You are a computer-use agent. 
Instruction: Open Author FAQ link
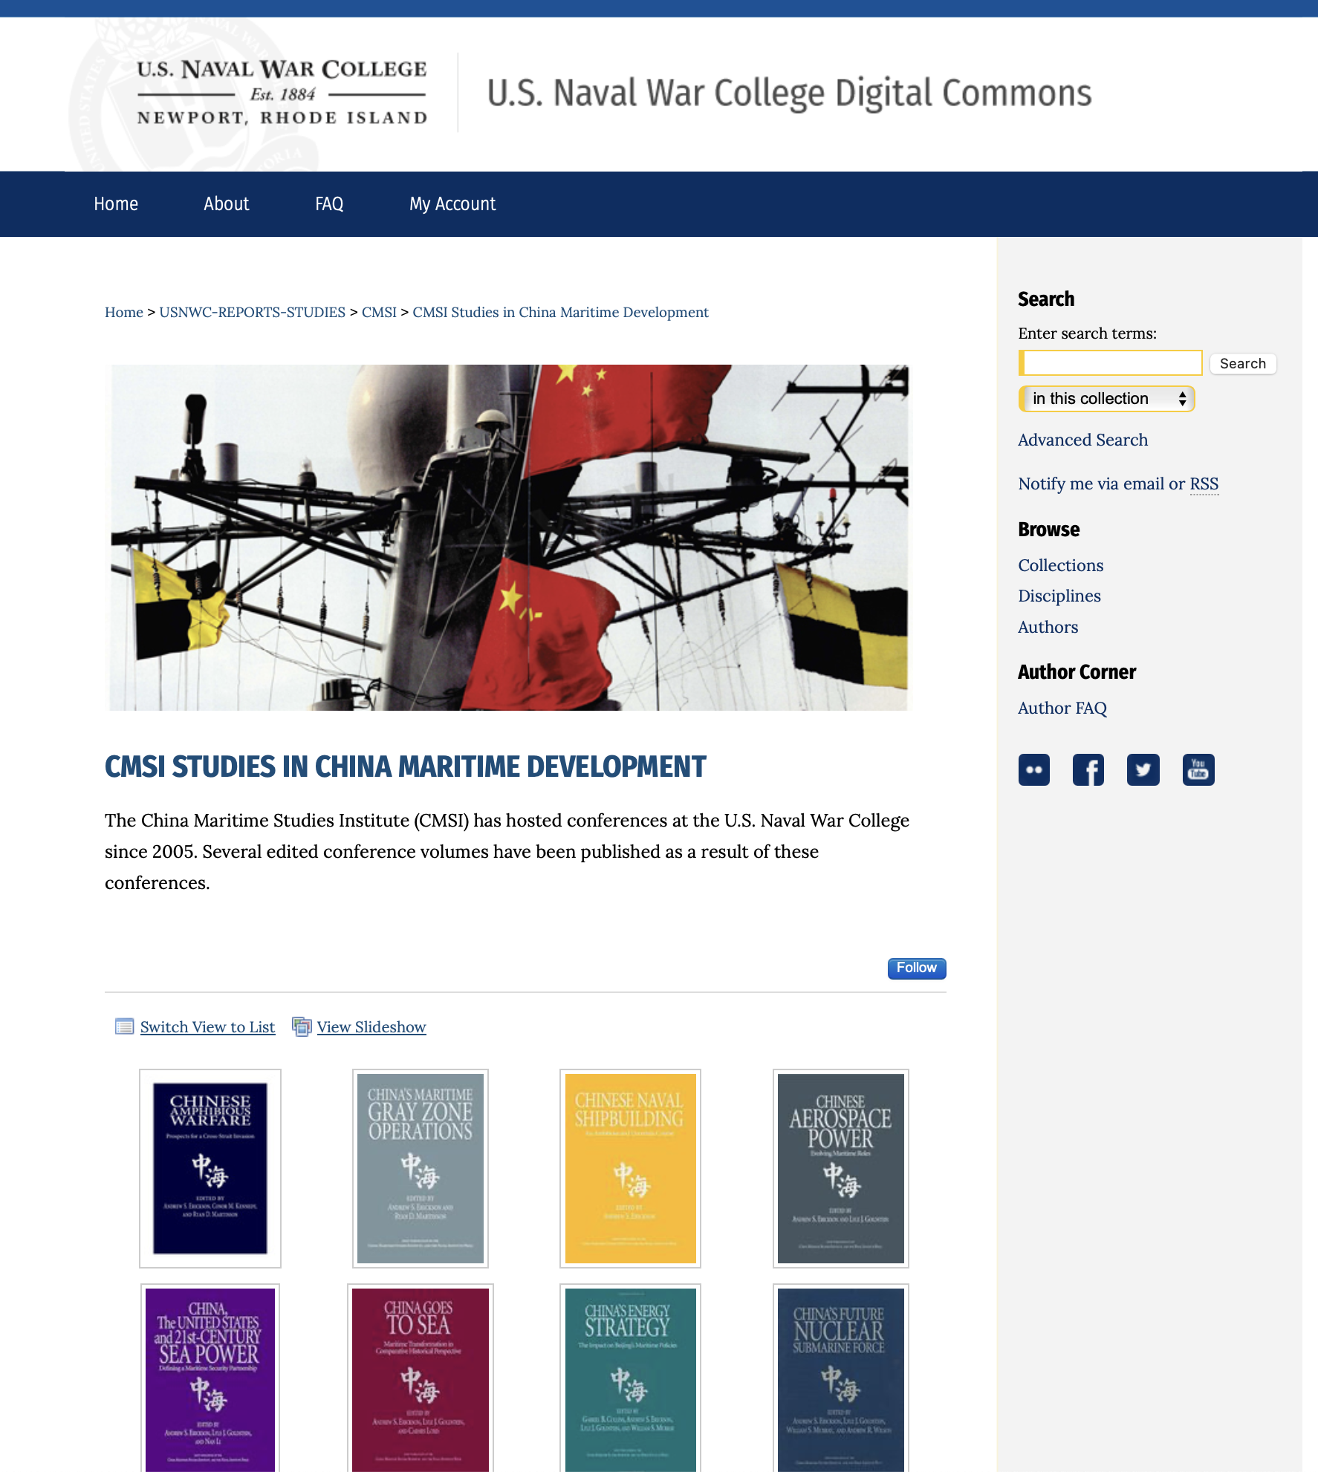pyautogui.click(x=1062, y=708)
